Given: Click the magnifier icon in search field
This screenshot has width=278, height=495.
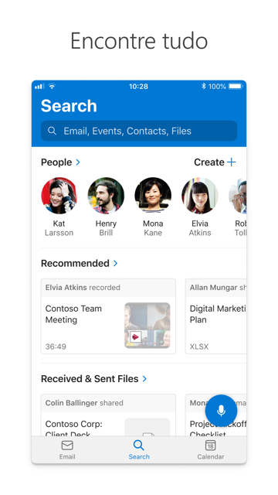Looking at the screenshot, I should tap(52, 131).
